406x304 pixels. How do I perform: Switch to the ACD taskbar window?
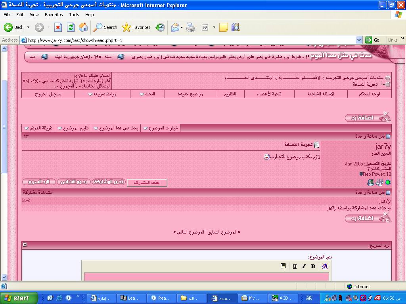[x=283, y=298]
